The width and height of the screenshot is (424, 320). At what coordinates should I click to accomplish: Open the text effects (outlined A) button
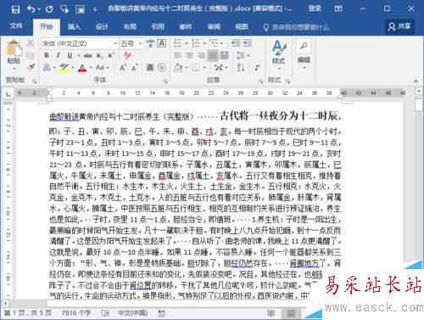tap(47, 68)
